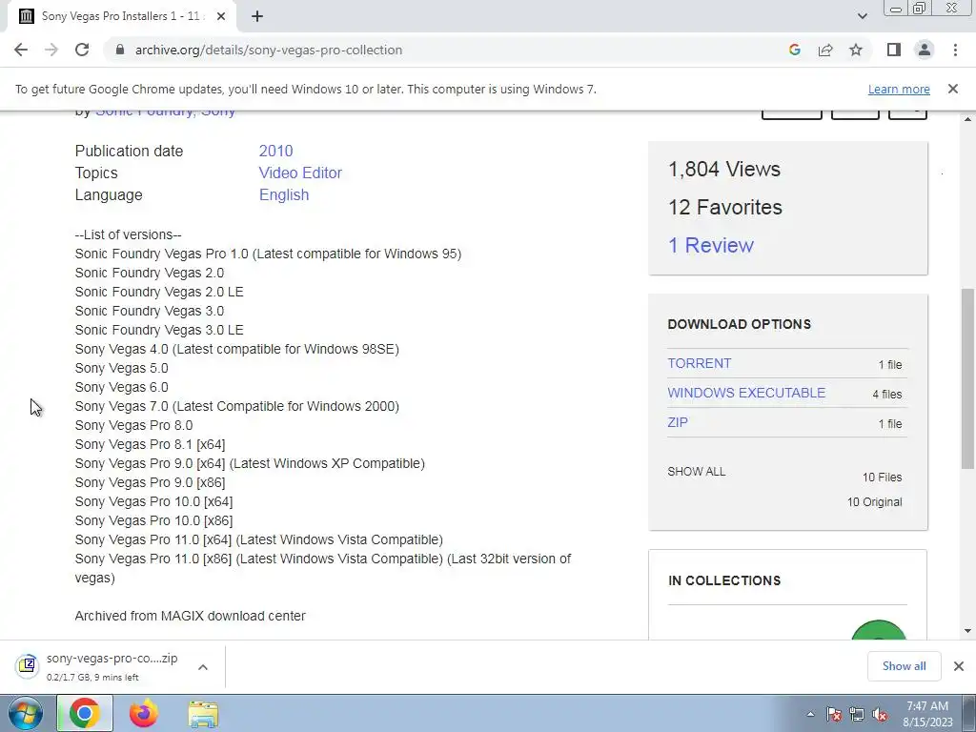The width and height of the screenshot is (976, 732).
Task: Go back to the previous page
Action: pos(21,50)
